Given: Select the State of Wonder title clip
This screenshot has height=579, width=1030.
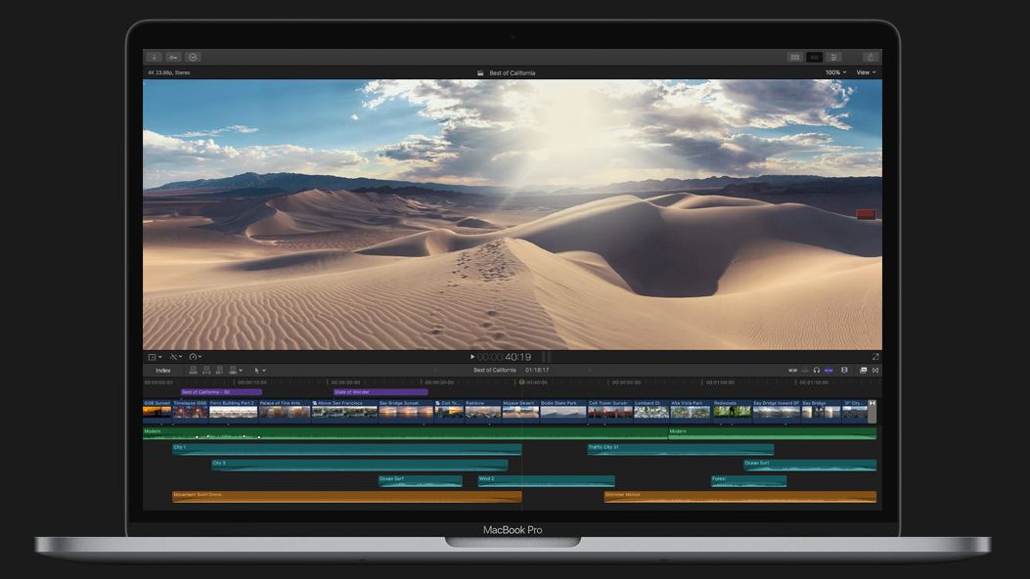Looking at the screenshot, I should click(381, 392).
